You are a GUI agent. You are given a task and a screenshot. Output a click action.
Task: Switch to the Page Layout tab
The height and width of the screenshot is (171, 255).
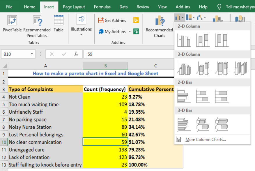(x=74, y=7)
